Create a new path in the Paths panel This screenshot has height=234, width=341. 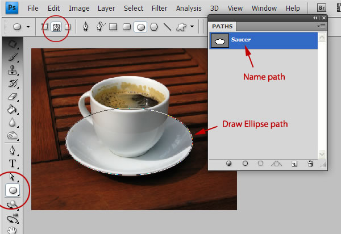point(294,164)
